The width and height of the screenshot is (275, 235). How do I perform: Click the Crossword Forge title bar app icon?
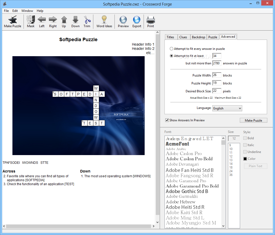point(5,4)
